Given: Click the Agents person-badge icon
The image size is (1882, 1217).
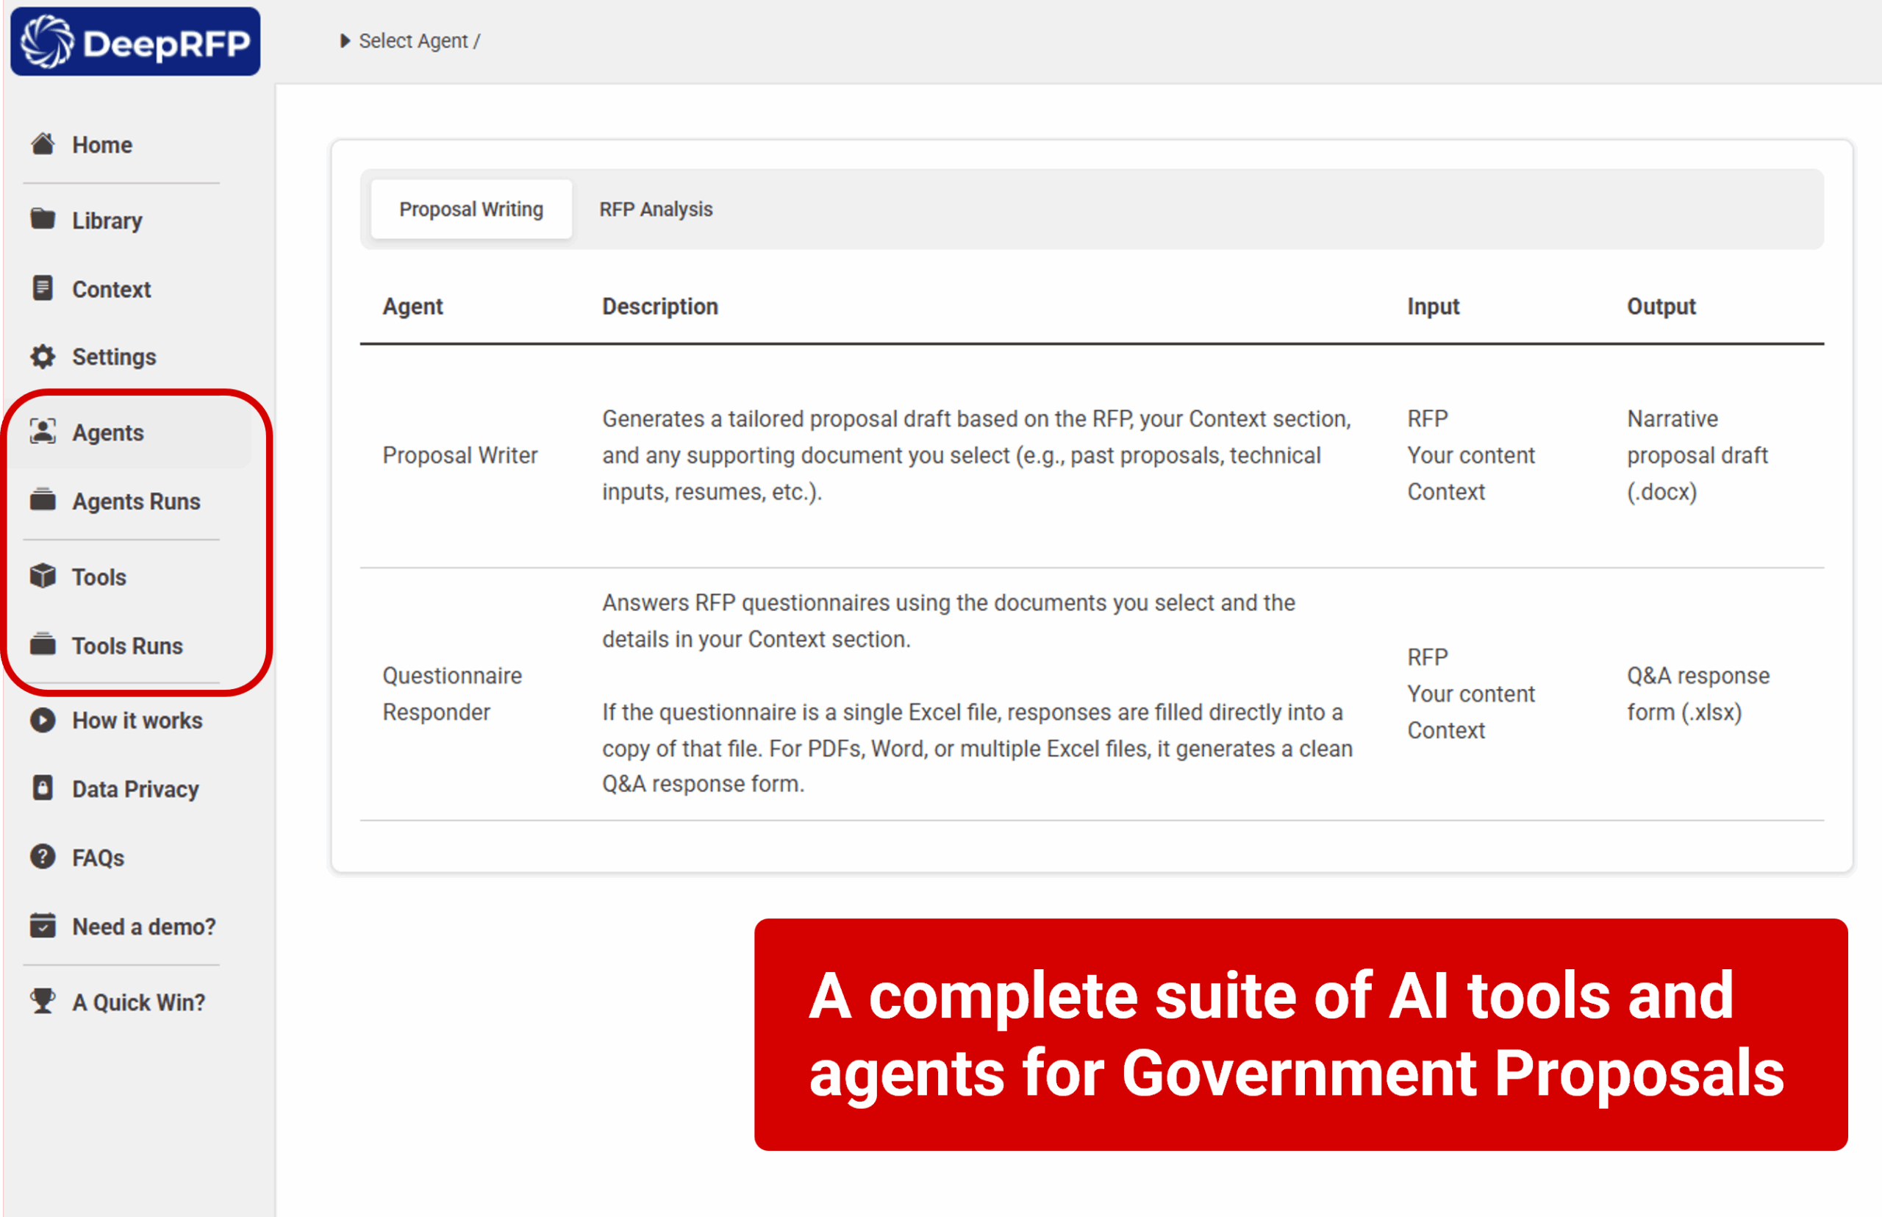Looking at the screenshot, I should [x=43, y=432].
